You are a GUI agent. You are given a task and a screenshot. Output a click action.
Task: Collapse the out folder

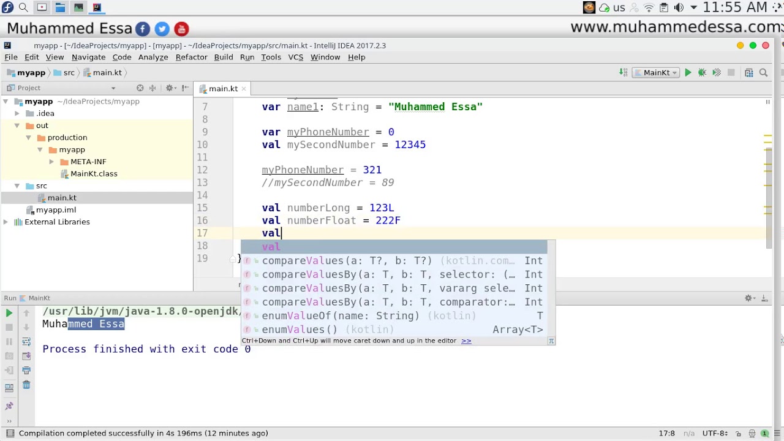[17, 126]
